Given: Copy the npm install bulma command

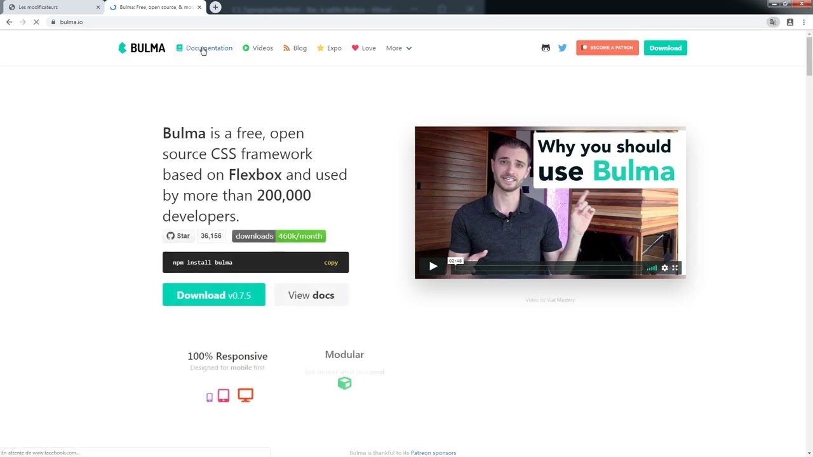Looking at the screenshot, I should (x=331, y=263).
